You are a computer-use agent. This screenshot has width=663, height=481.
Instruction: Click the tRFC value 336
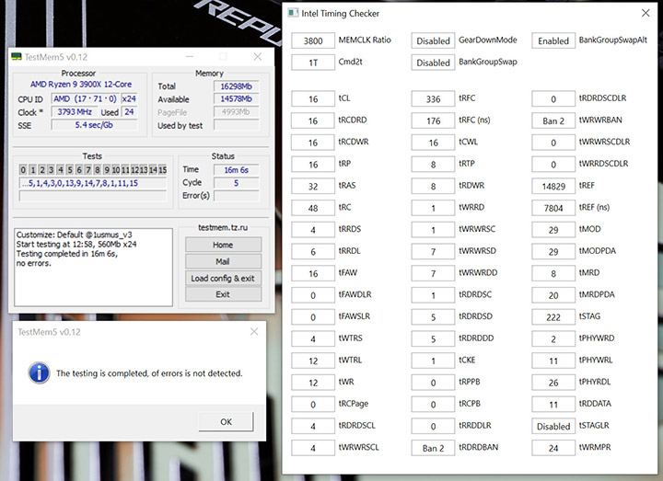(x=433, y=98)
